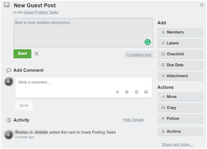Screen dimensions: 207x149
Task: Archive the card
Action: (x=180, y=131)
